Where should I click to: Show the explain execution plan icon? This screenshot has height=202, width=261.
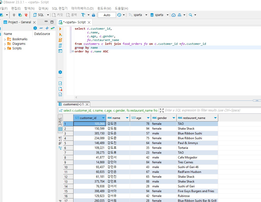60,46
